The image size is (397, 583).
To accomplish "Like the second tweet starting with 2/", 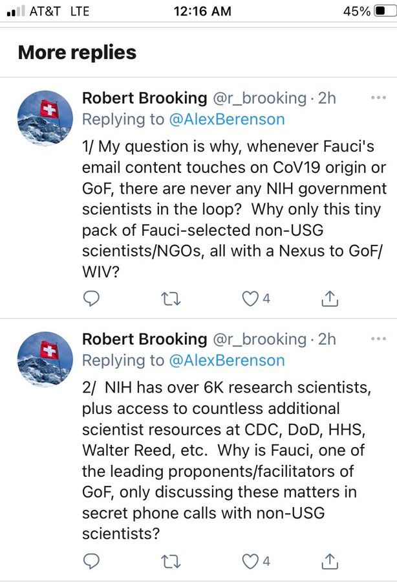I will click(x=248, y=560).
